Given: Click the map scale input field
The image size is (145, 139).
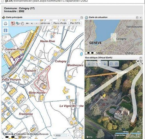Looking at the screenshot, I should point(61,135).
